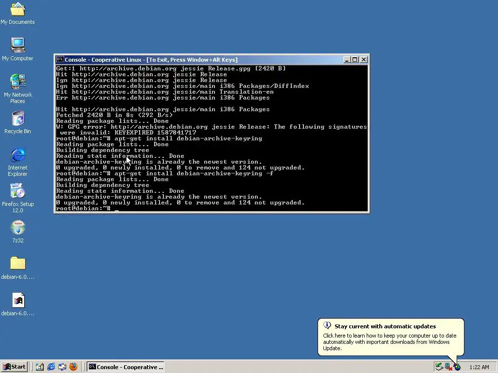Minimize the Cooperative Linux console window

347,60
